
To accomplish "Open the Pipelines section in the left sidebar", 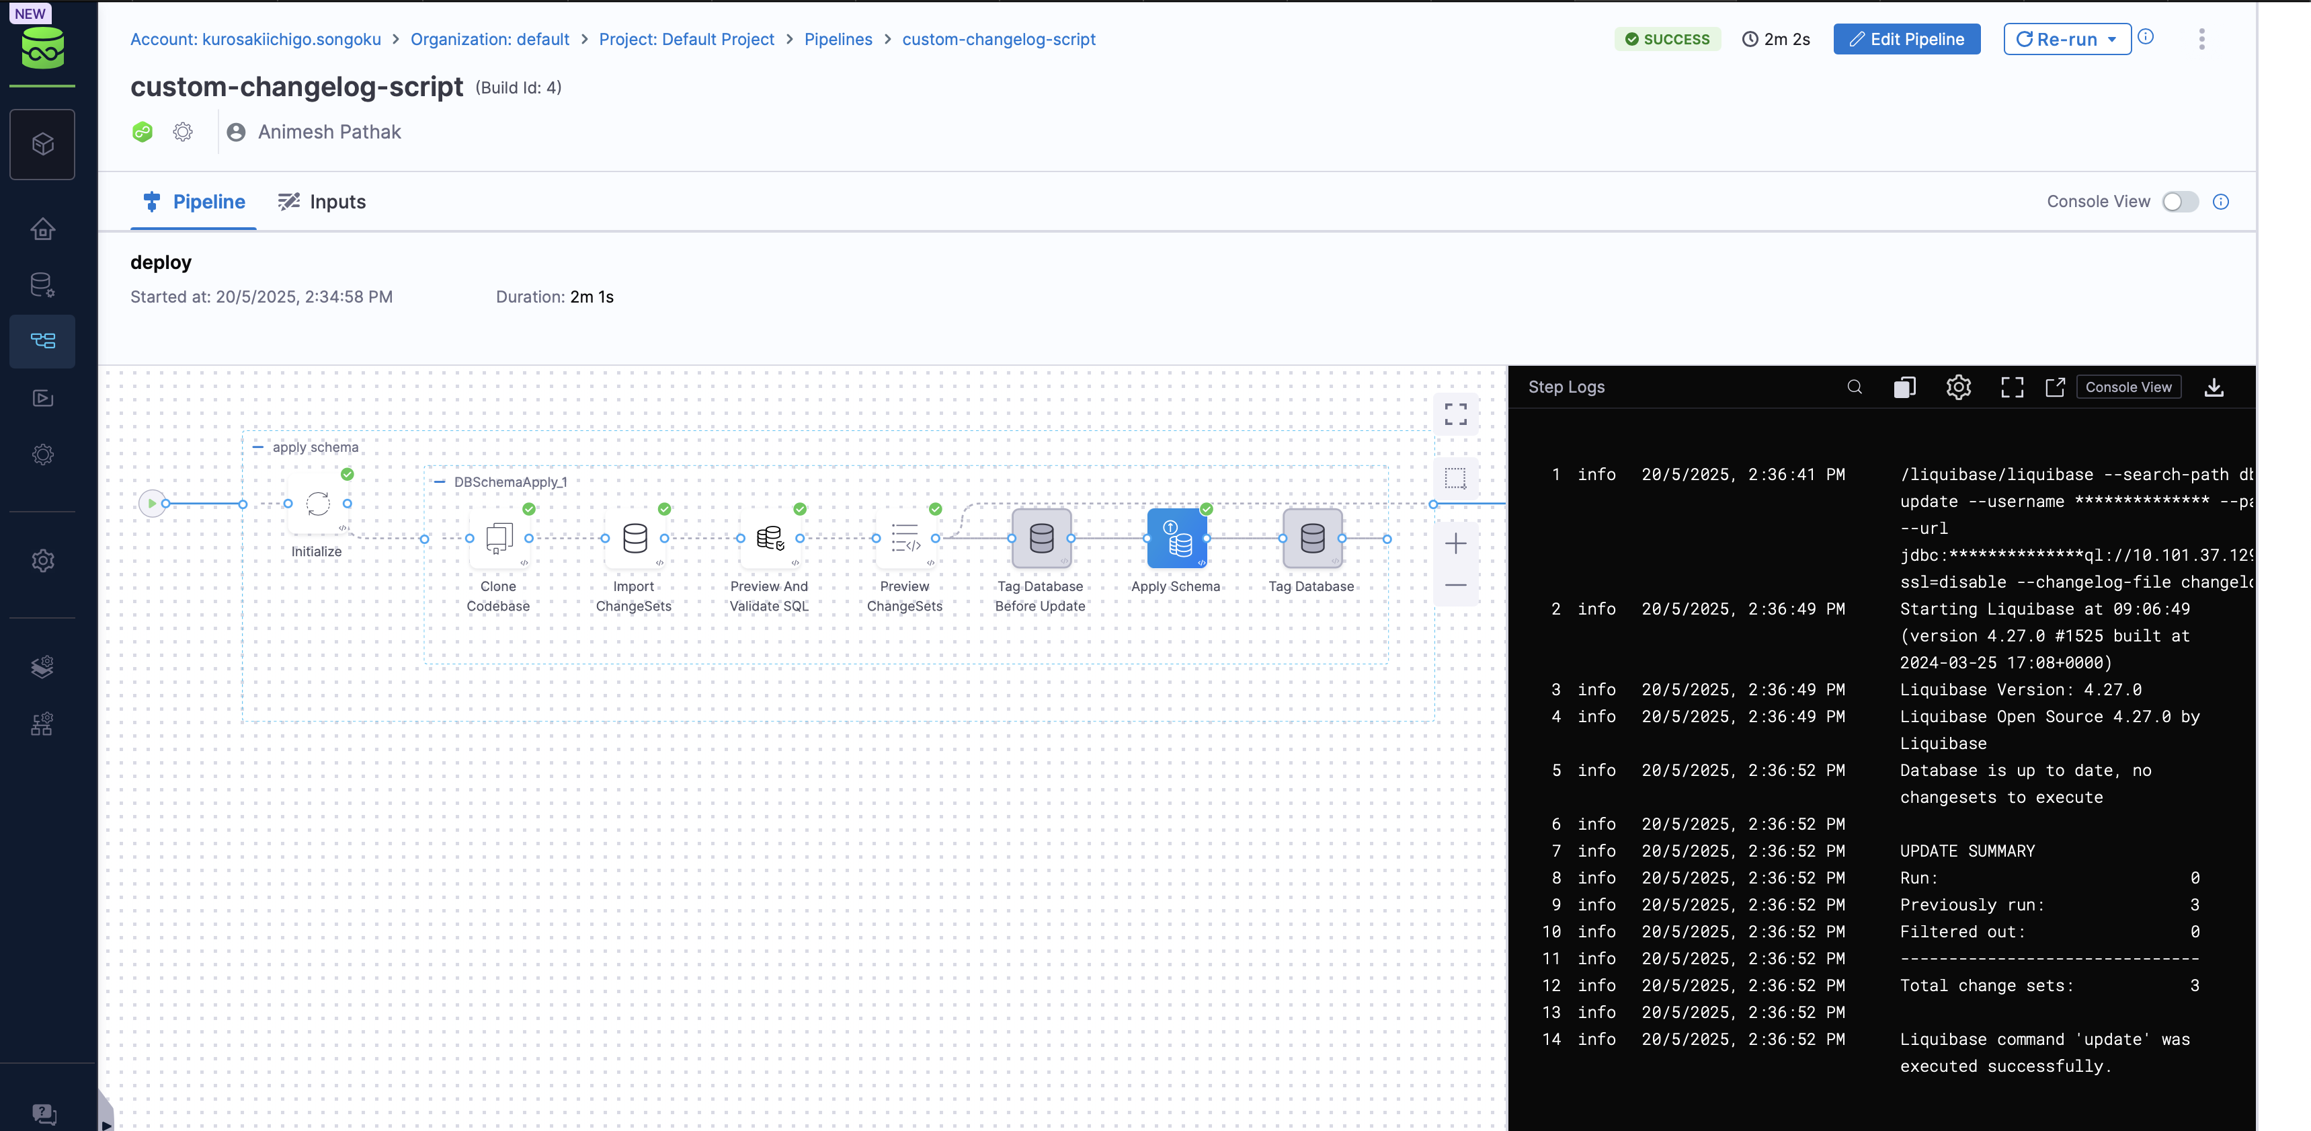I will (42, 341).
